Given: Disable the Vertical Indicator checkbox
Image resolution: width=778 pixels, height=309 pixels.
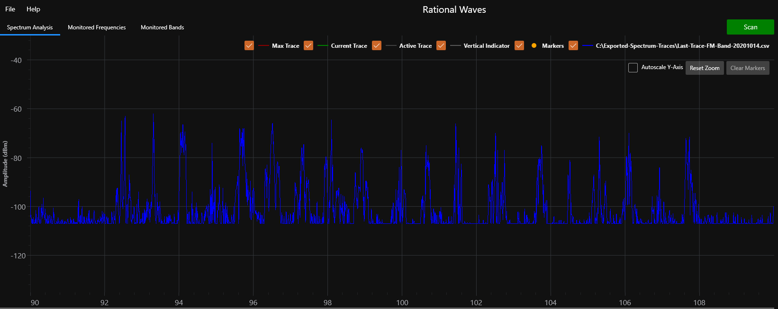Looking at the screenshot, I should click(441, 45).
